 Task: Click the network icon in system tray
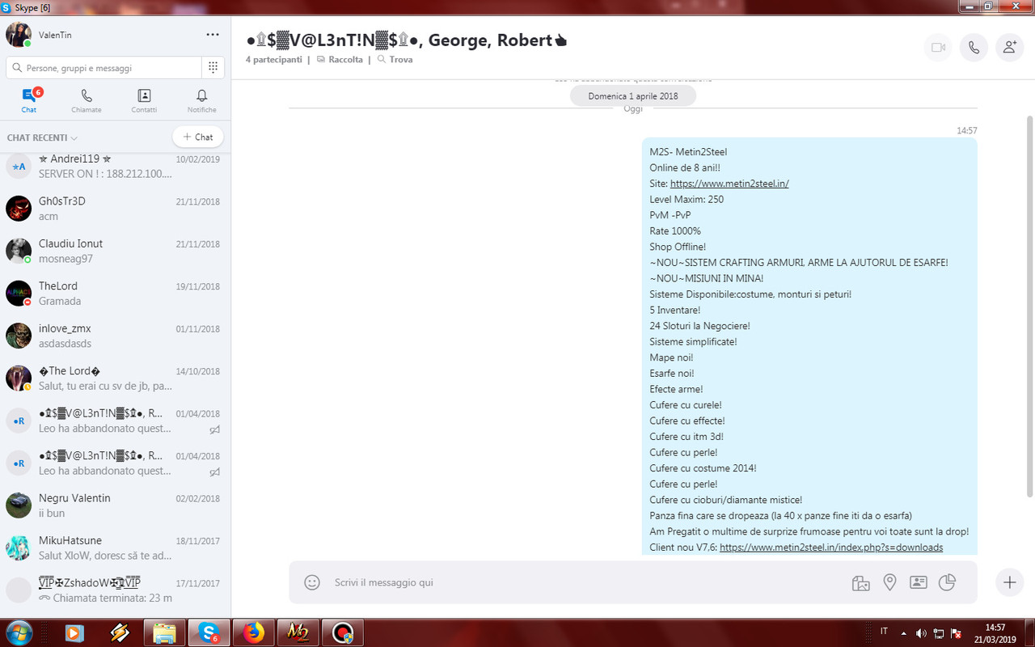(x=939, y=632)
